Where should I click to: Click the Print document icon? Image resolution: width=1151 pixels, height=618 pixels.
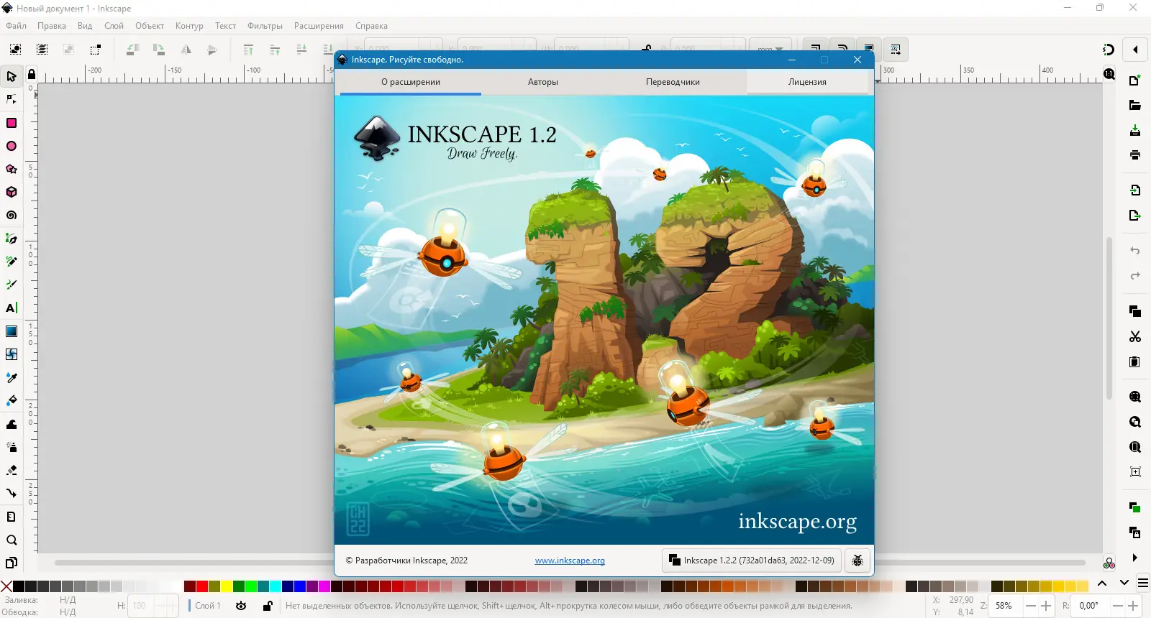point(1135,154)
